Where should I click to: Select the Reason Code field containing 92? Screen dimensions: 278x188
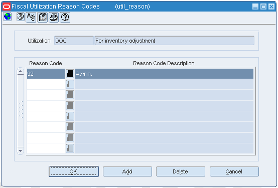tap(46, 74)
